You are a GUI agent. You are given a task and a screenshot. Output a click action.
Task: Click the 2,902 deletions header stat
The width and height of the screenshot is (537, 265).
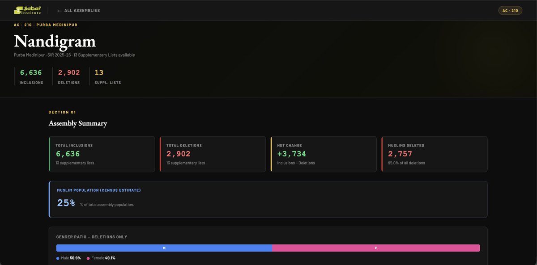pyautogui.click(x=69, y=76)
